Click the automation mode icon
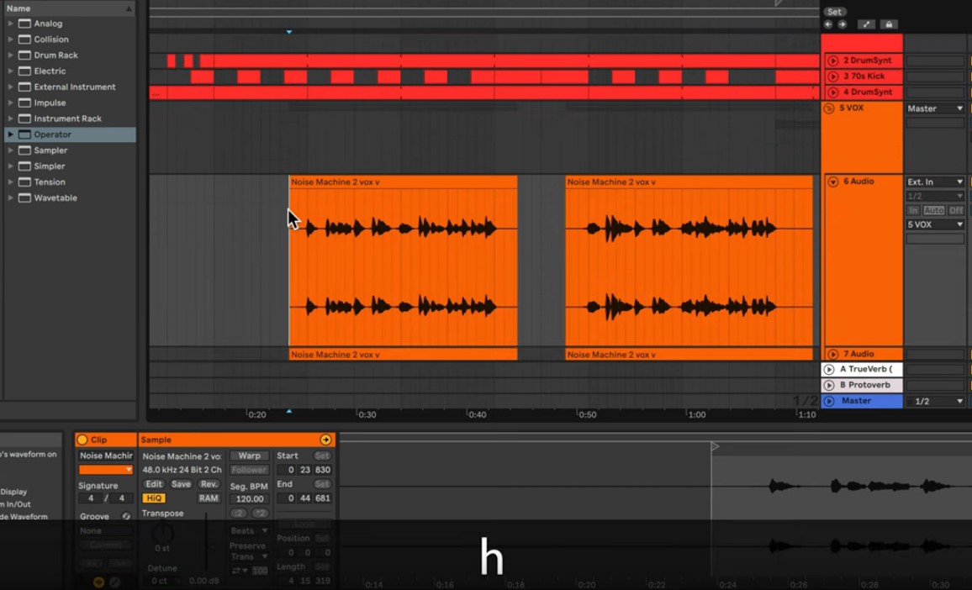972x590 pixels. (x=867, y=24)
